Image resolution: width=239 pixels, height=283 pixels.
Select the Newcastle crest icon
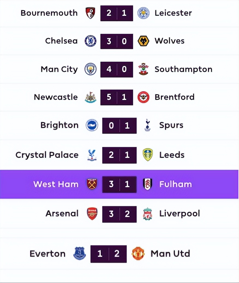tap(90, 97)
